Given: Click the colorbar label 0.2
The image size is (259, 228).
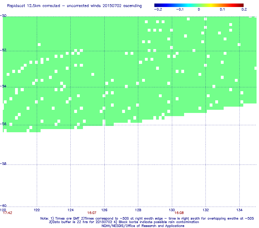Looking at the screenshot, I should point(244,9).
